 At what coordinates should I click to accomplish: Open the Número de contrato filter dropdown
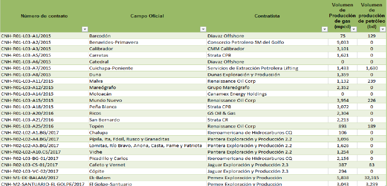(x=85, y=29)
